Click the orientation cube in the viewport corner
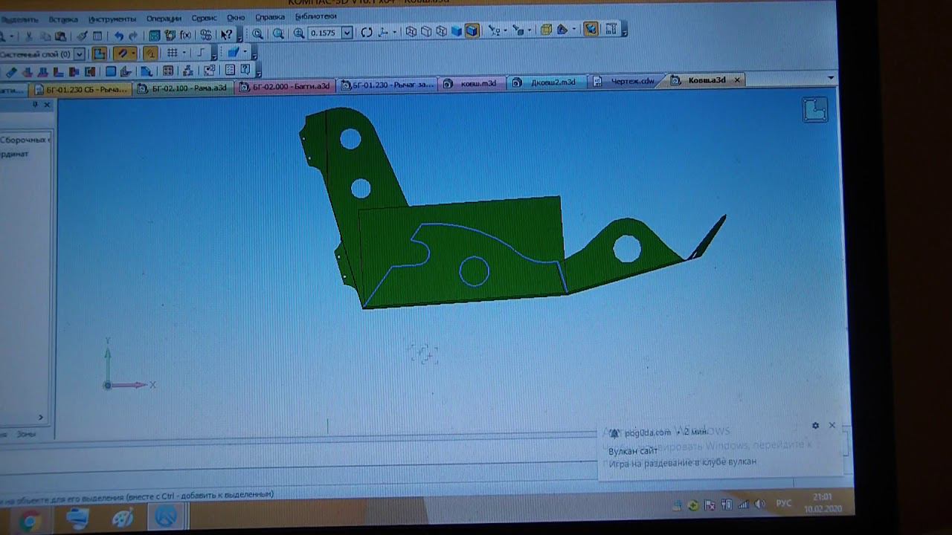The width and height of the screenshot is (952, 535). (815, 110)
